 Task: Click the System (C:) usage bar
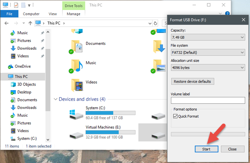click(x=110, y=113)
